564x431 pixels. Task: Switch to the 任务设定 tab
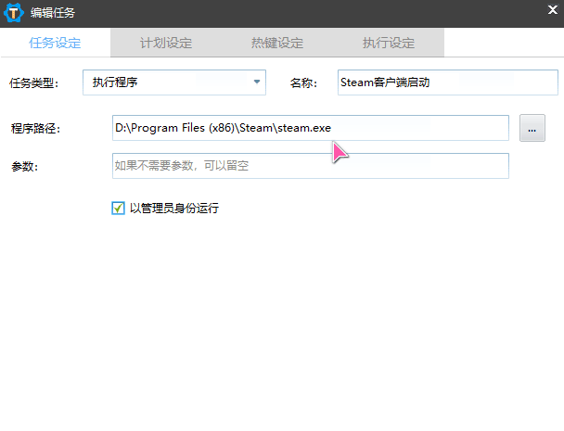[x=55, y=43]
